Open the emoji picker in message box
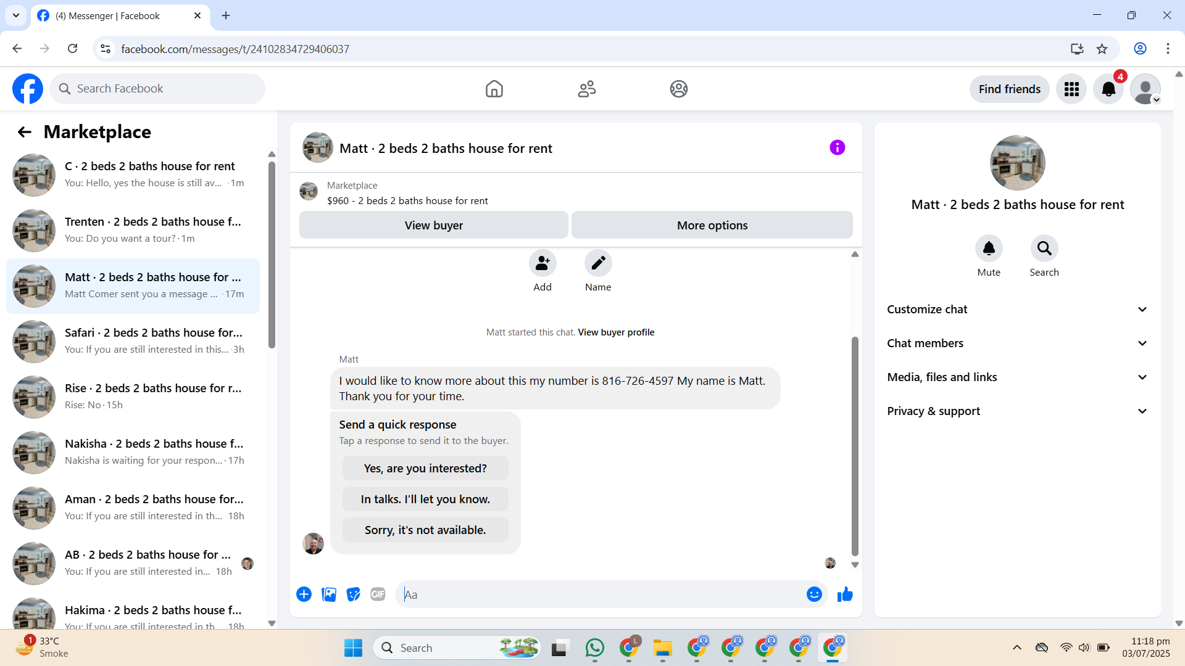The image size is (1185, 666). point(814,594)
